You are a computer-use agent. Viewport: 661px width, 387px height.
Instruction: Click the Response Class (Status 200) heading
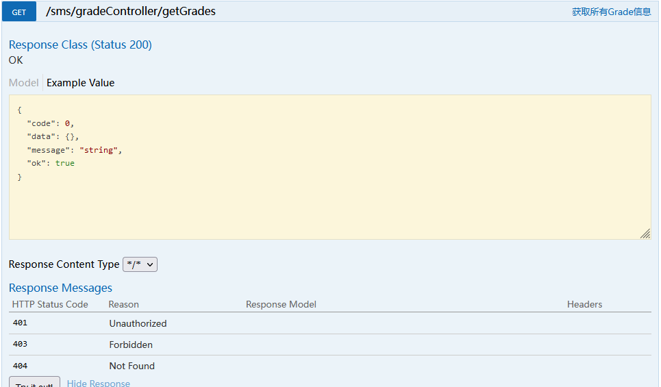click(80, 45)
